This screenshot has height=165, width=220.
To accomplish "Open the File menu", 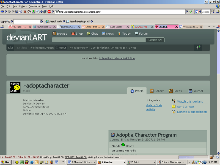I will (x=2, y=6).
